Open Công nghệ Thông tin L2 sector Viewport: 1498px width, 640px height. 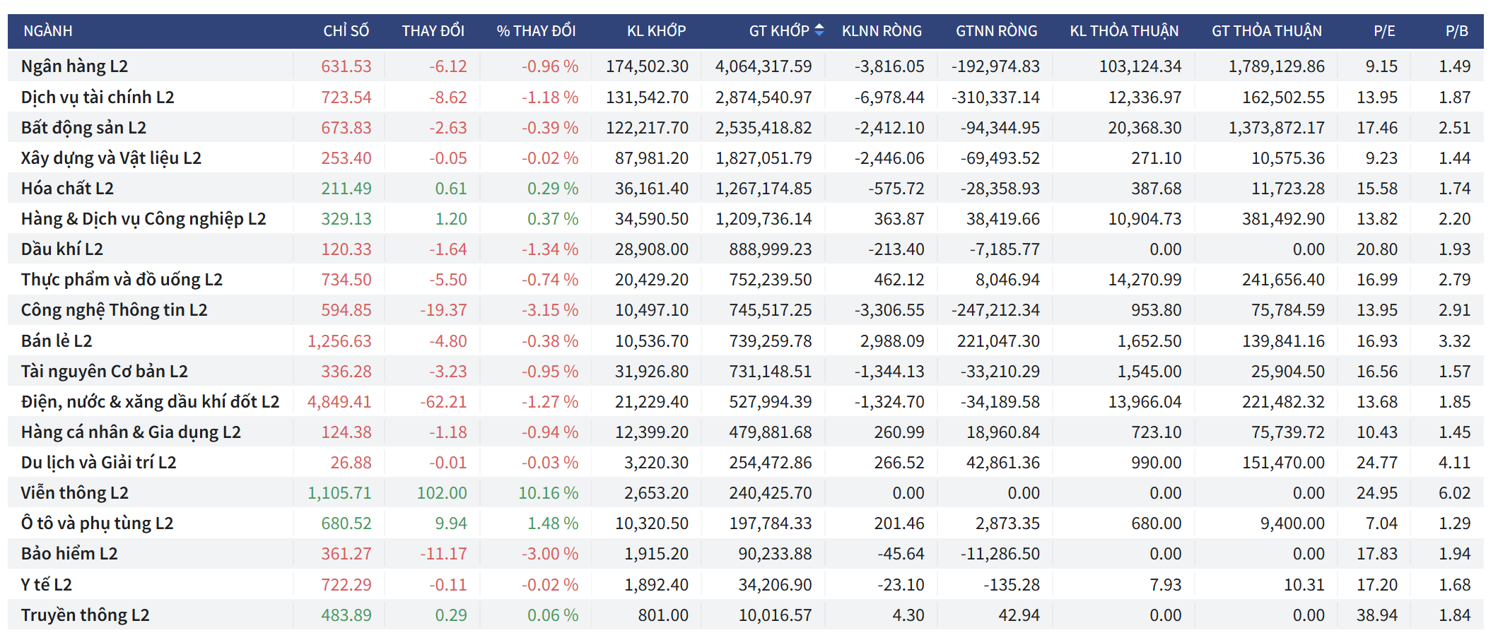point(114,310)
